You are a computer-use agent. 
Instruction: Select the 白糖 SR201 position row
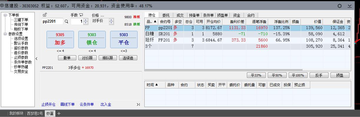point(248,34)
